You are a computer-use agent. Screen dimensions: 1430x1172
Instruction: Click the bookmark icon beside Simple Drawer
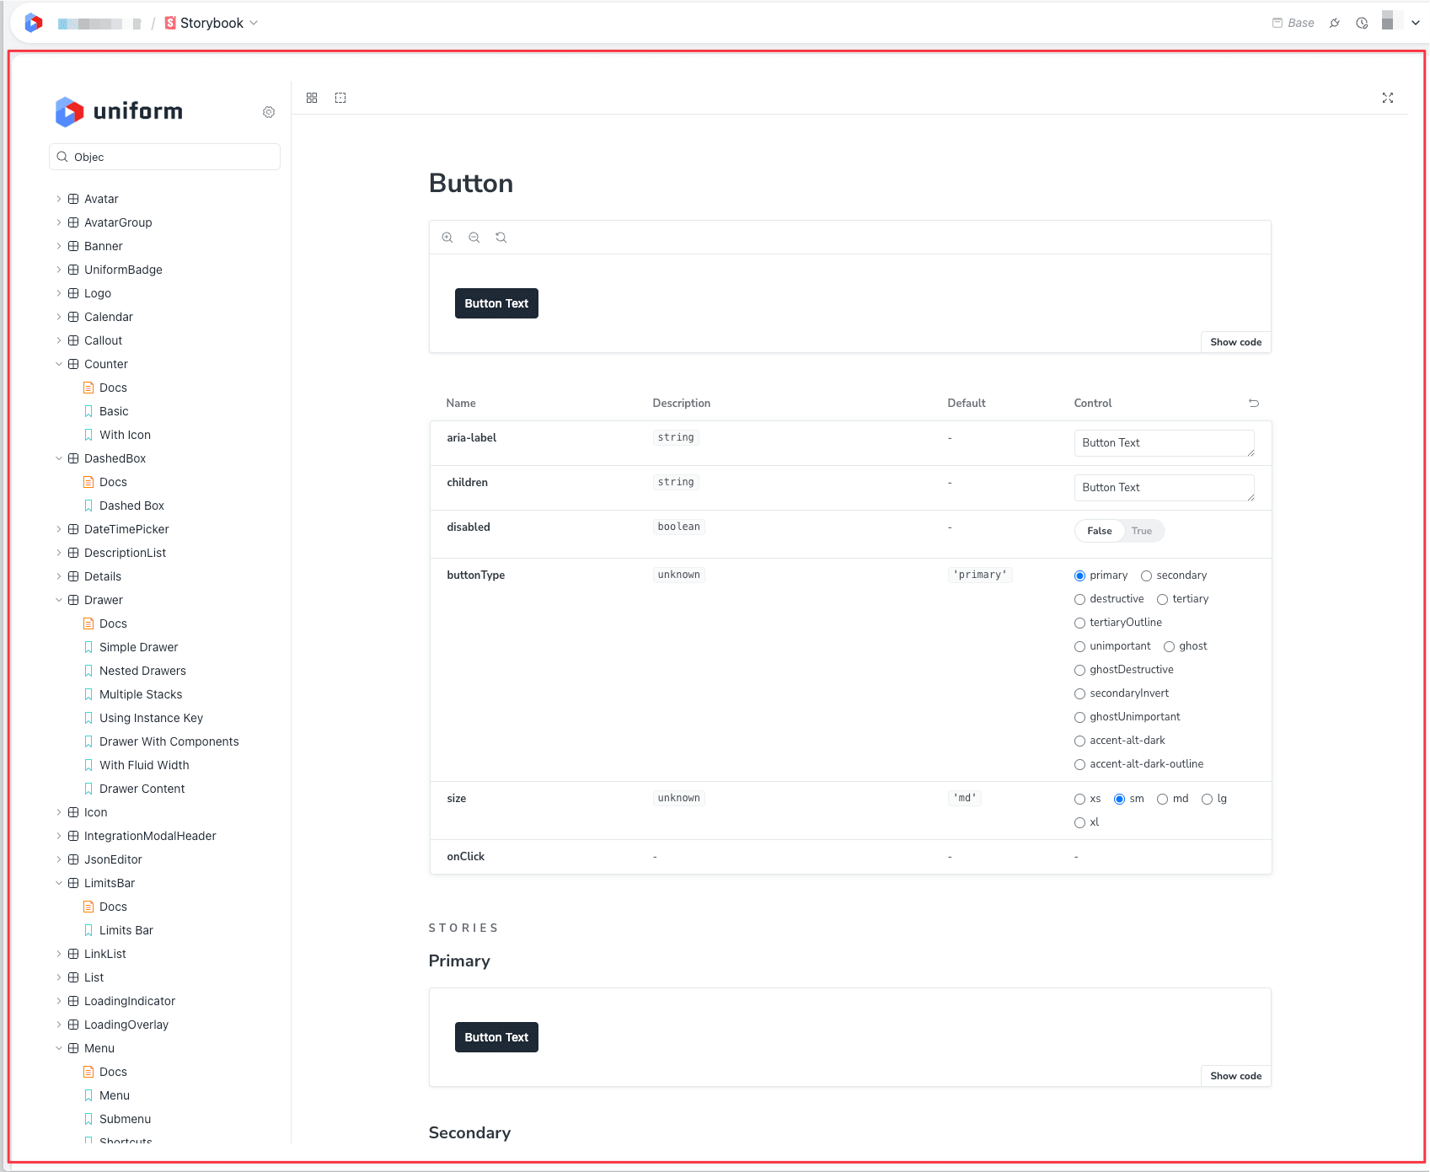[x=88, y=647]
